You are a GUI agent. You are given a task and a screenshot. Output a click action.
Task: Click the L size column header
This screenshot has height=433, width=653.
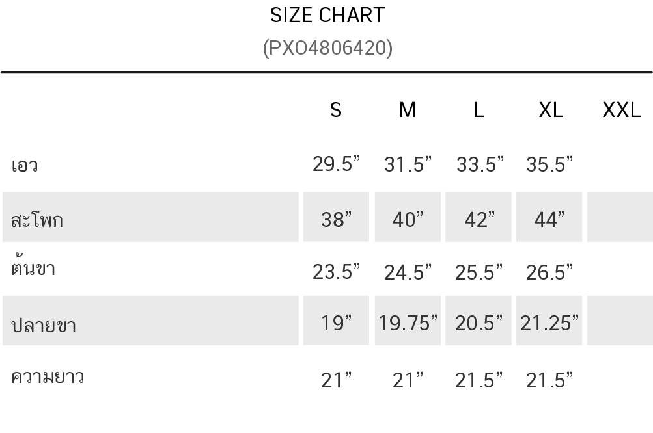point(479,110)
